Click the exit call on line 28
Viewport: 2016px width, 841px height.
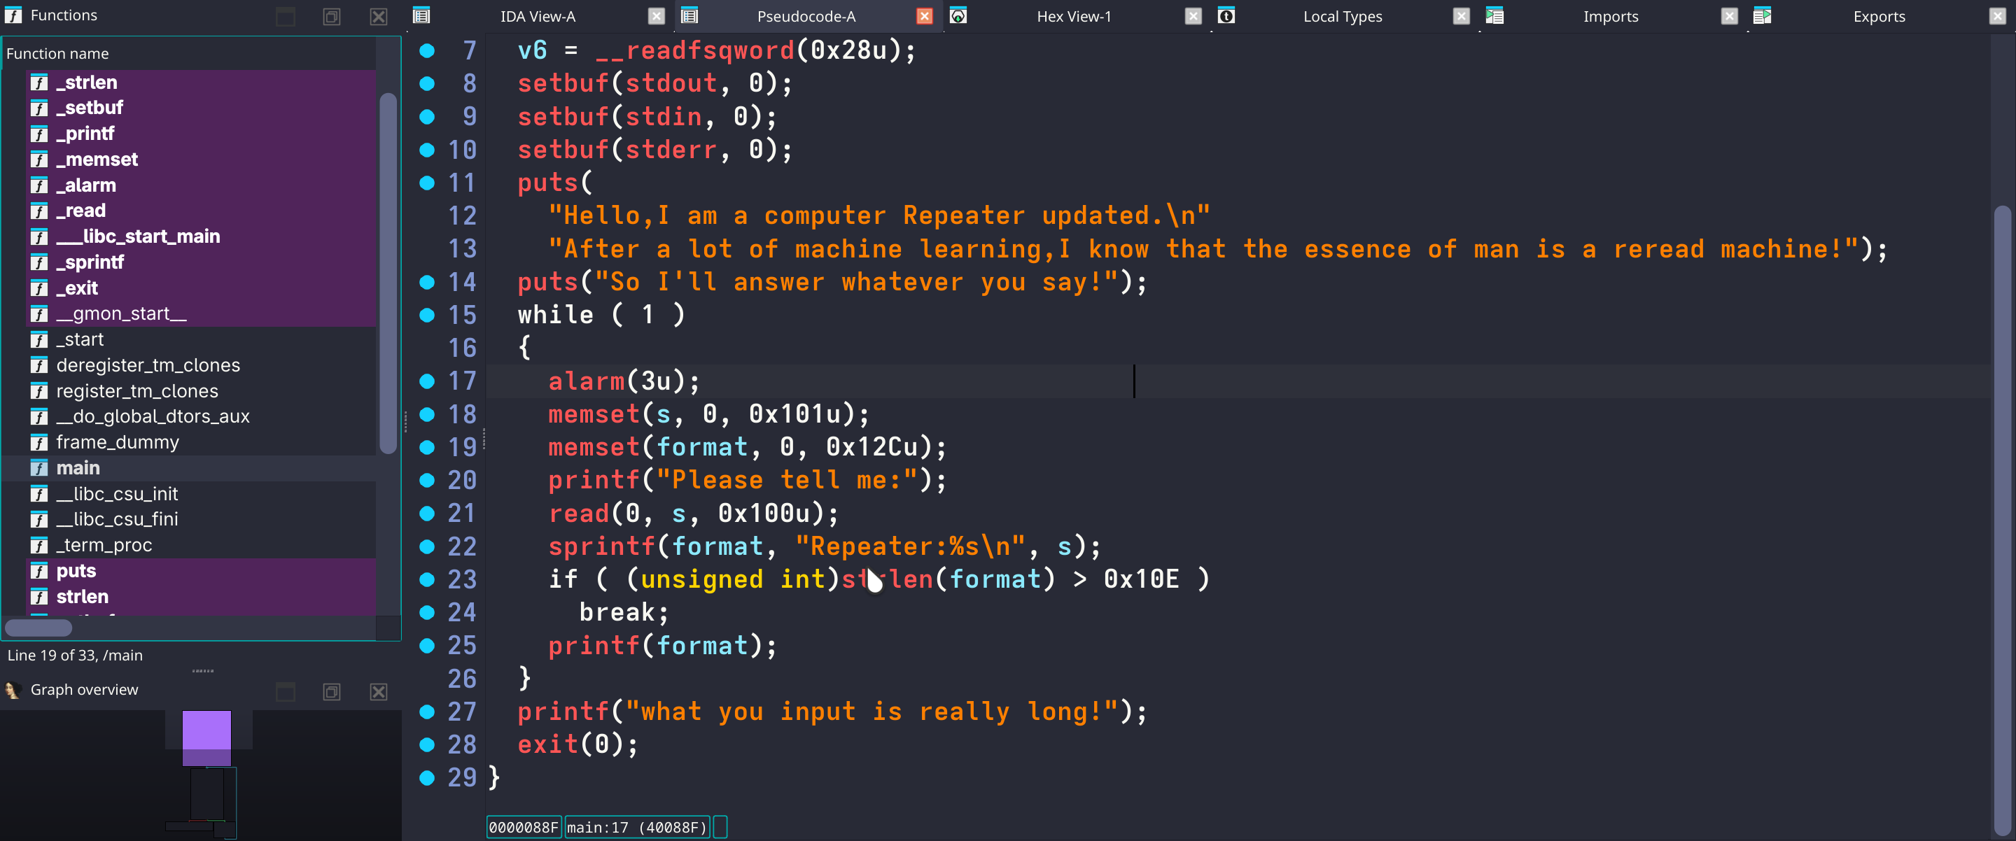coord(548,744)
